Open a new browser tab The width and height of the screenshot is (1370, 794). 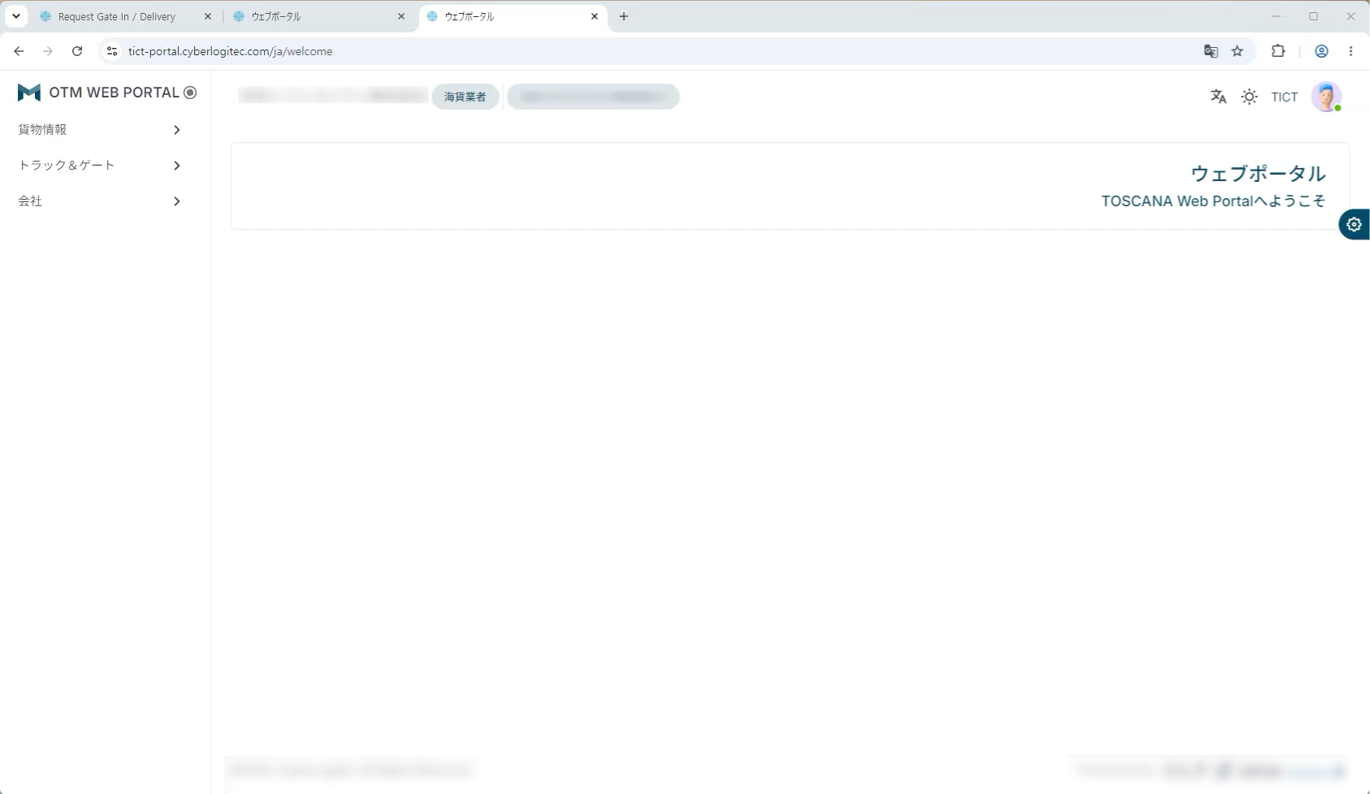(624, 16)
